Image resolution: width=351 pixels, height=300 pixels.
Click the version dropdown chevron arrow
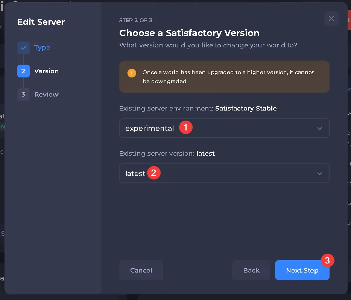point(320,174)
